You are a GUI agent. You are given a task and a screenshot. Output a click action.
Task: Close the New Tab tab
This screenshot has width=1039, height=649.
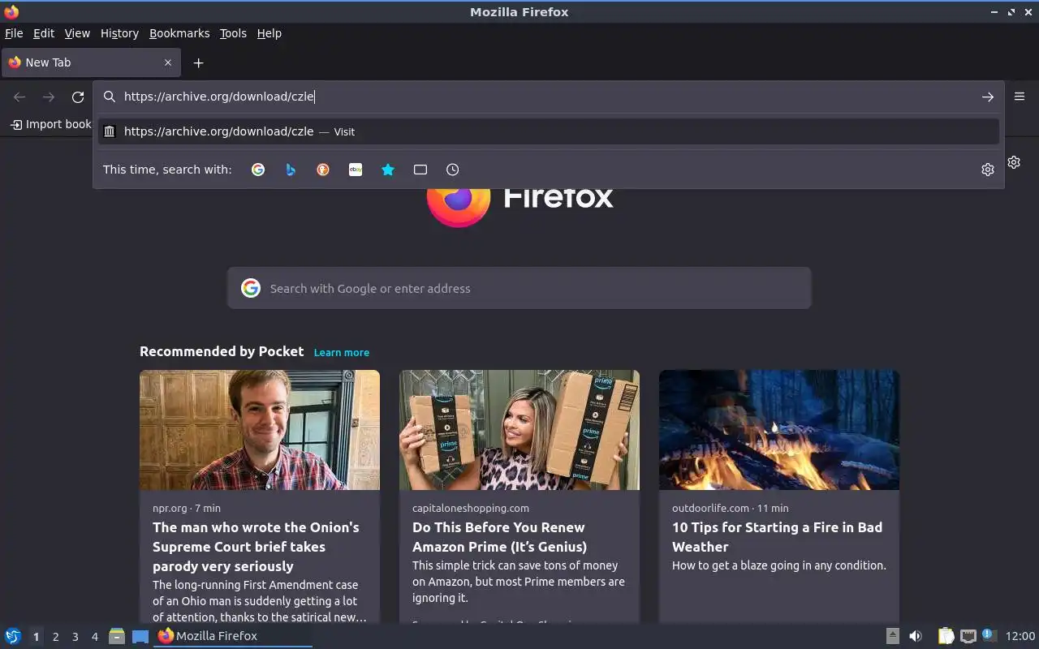pos(168,62)
